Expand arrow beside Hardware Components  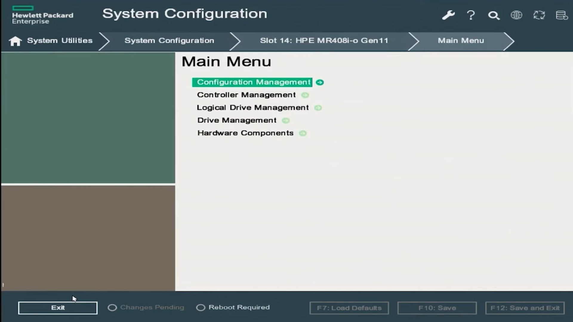click(x=303, y=133)
